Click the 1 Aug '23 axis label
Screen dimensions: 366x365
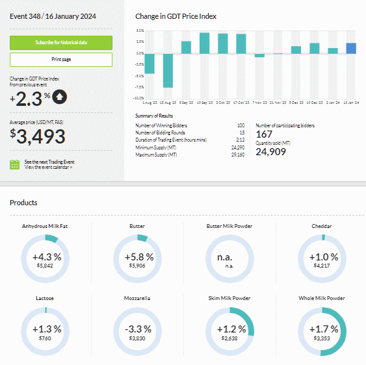click(x=150, y=103)
